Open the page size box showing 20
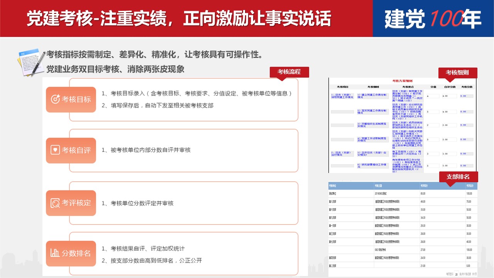This screenshot has height=278, width=494. tap(456, 275)
